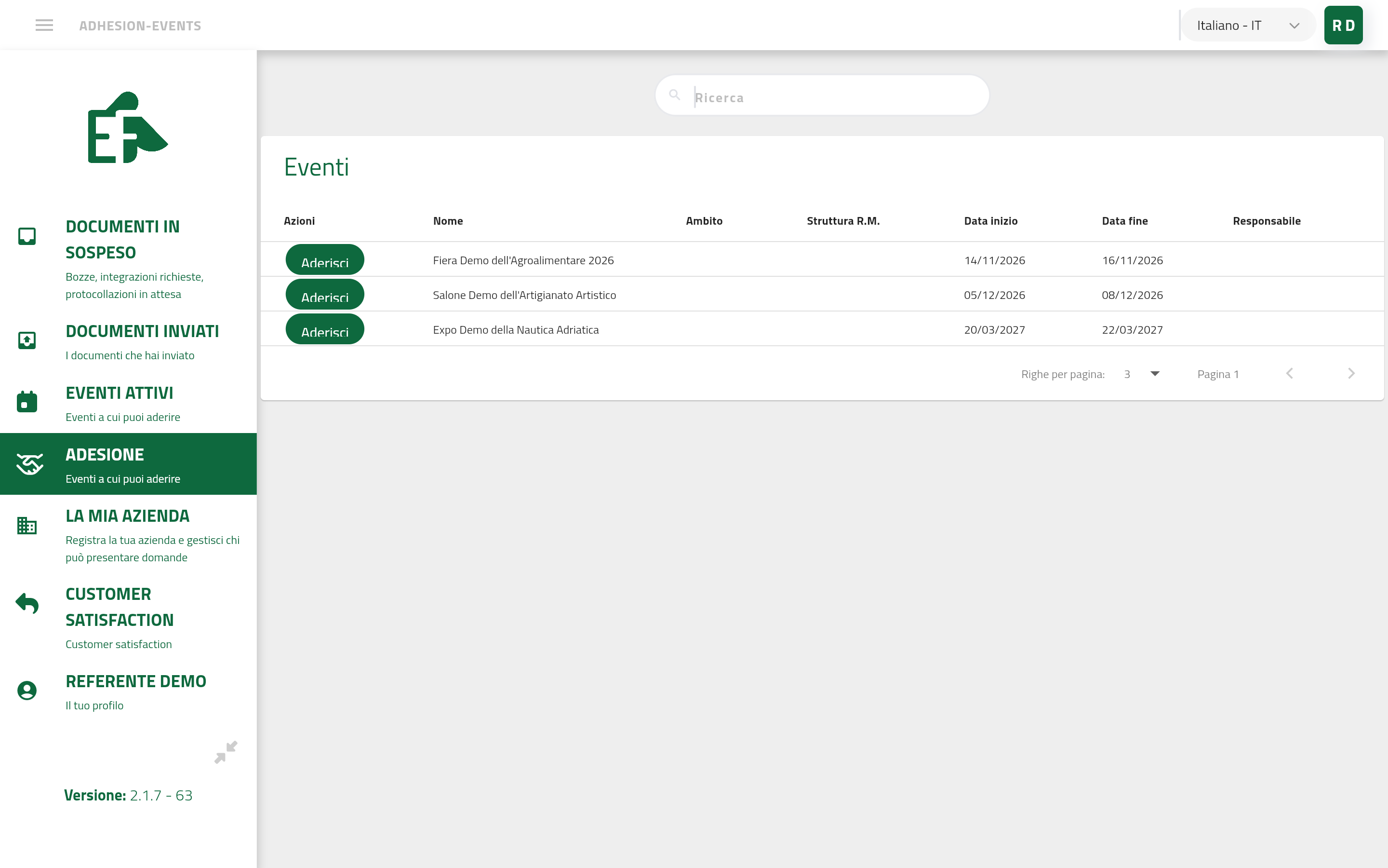
Task: Click Aderisci for Salone Demo dell'Artigianato Artistico
Action: pyautogui.click(x=325, y=295)
